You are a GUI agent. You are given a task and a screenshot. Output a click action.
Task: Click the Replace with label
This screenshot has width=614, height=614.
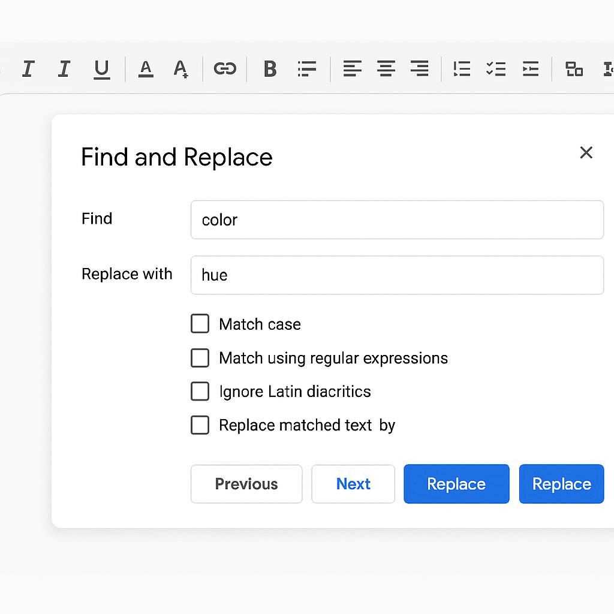coord(127,273)
